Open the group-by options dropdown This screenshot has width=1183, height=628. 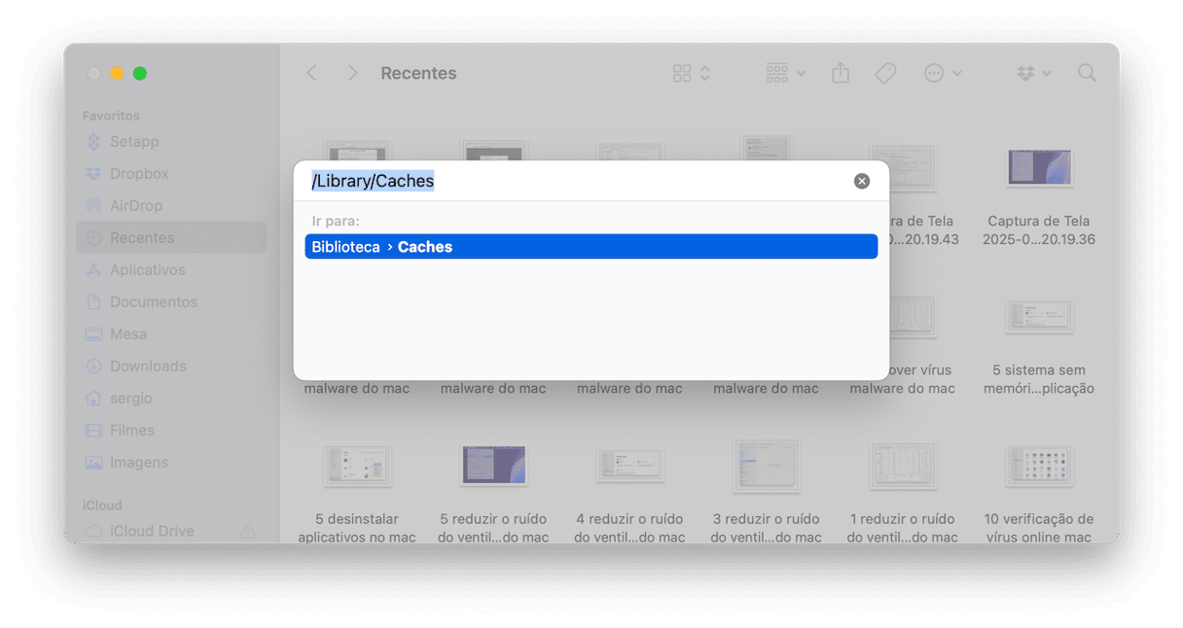[786, 73]
